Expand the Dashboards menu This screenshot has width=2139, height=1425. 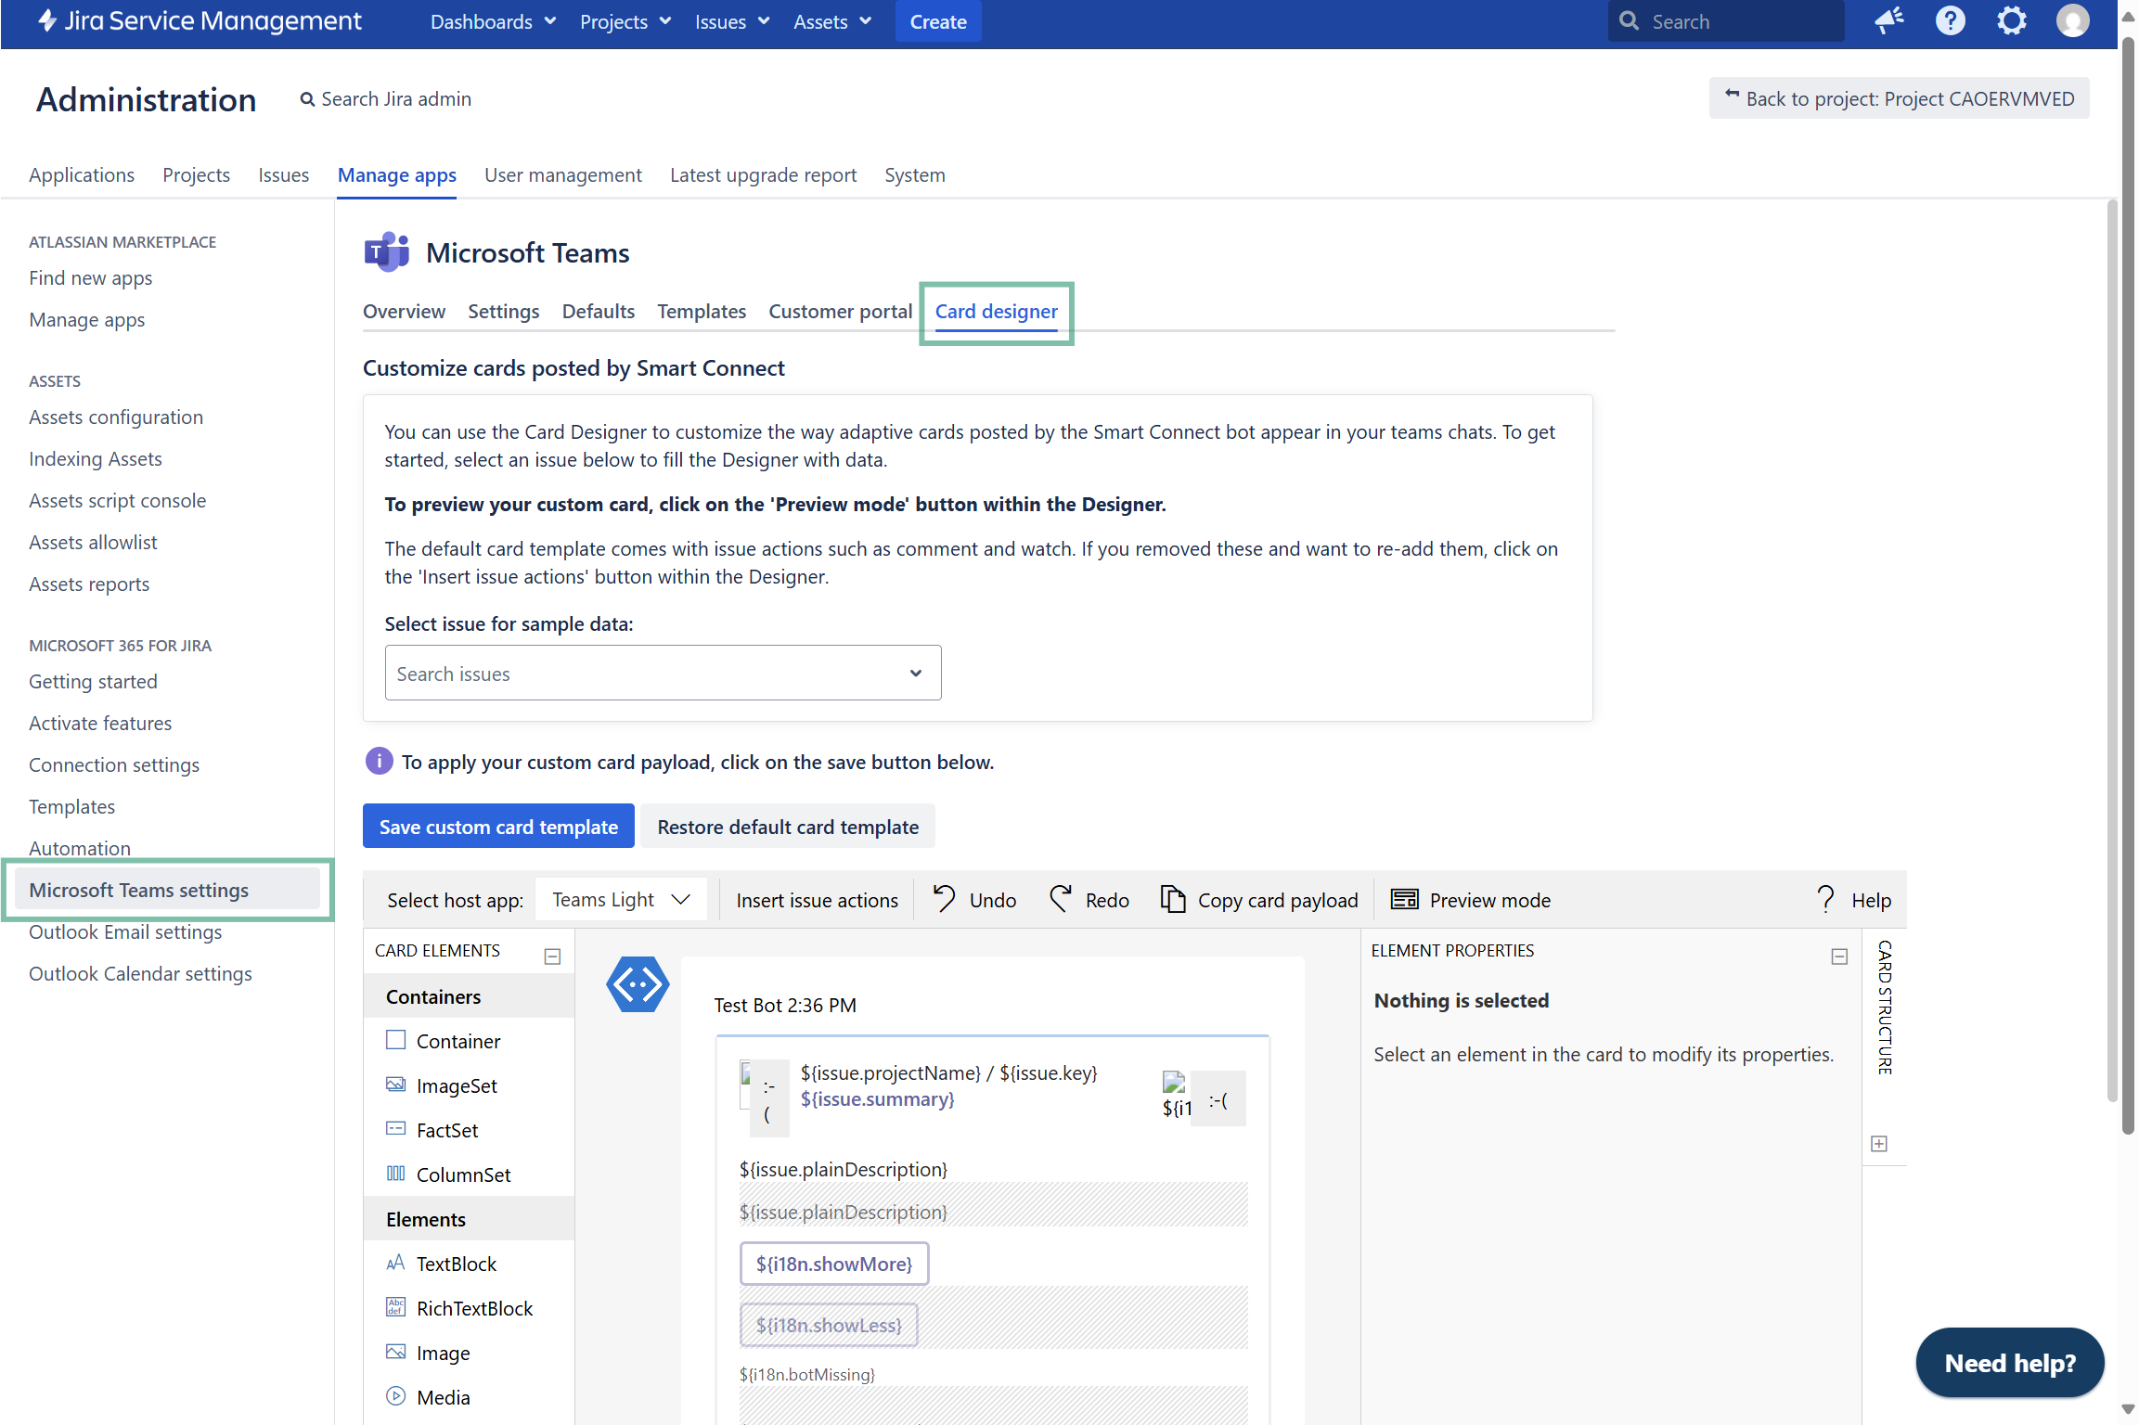coord(493,21)
